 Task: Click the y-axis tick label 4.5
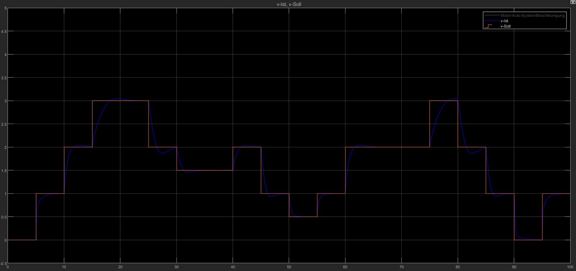(4, 31)
